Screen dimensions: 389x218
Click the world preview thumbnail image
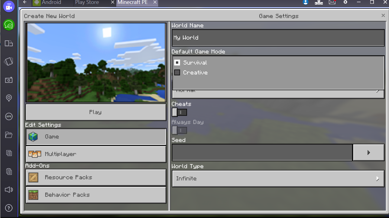tap(96, 63)
